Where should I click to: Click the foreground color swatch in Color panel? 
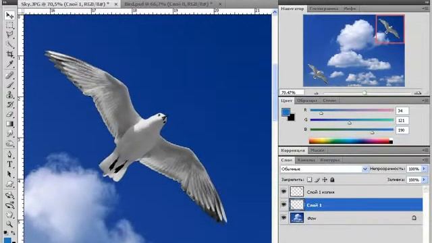click(286, 112)
